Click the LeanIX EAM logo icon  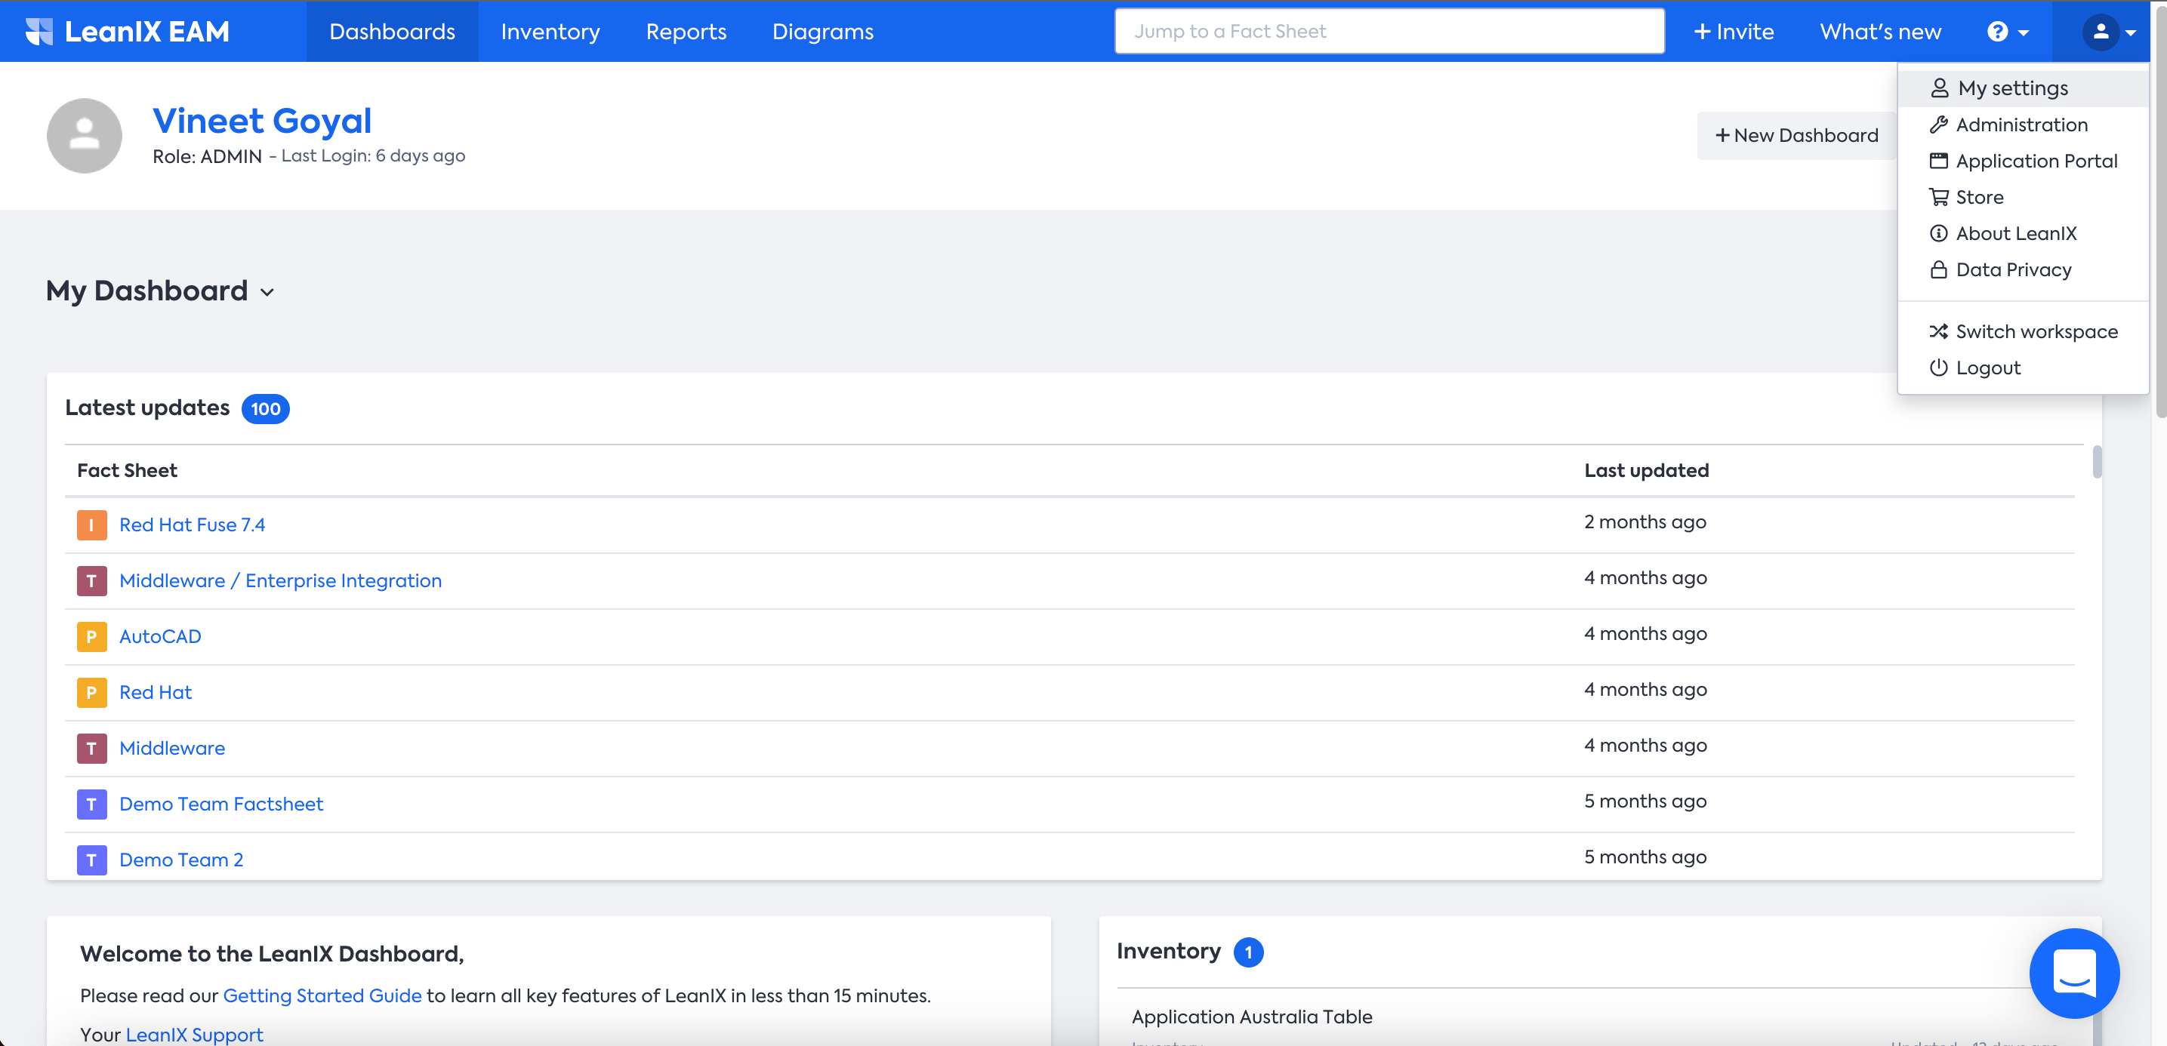[x=39, y=31]
